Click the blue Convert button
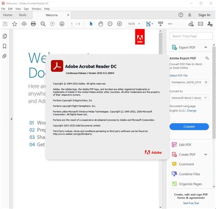The height and width of the screenshot is (209, 216). 189,126
